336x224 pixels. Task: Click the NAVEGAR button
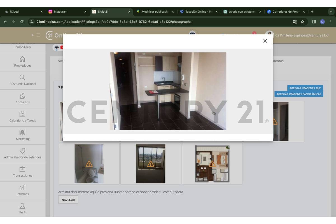tap(68, 200)
